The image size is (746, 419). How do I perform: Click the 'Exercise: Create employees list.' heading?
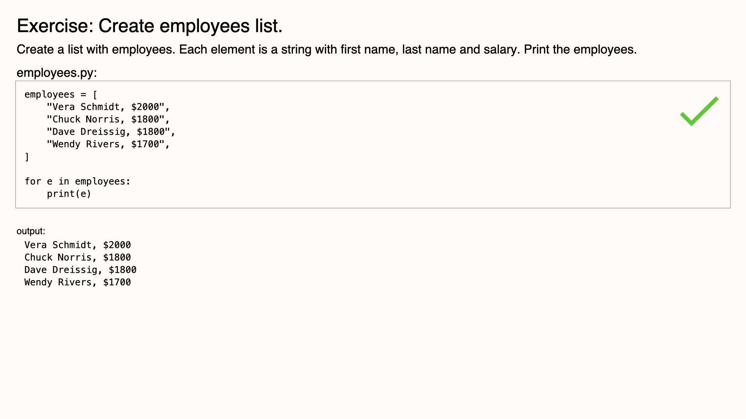pos(150,26)
